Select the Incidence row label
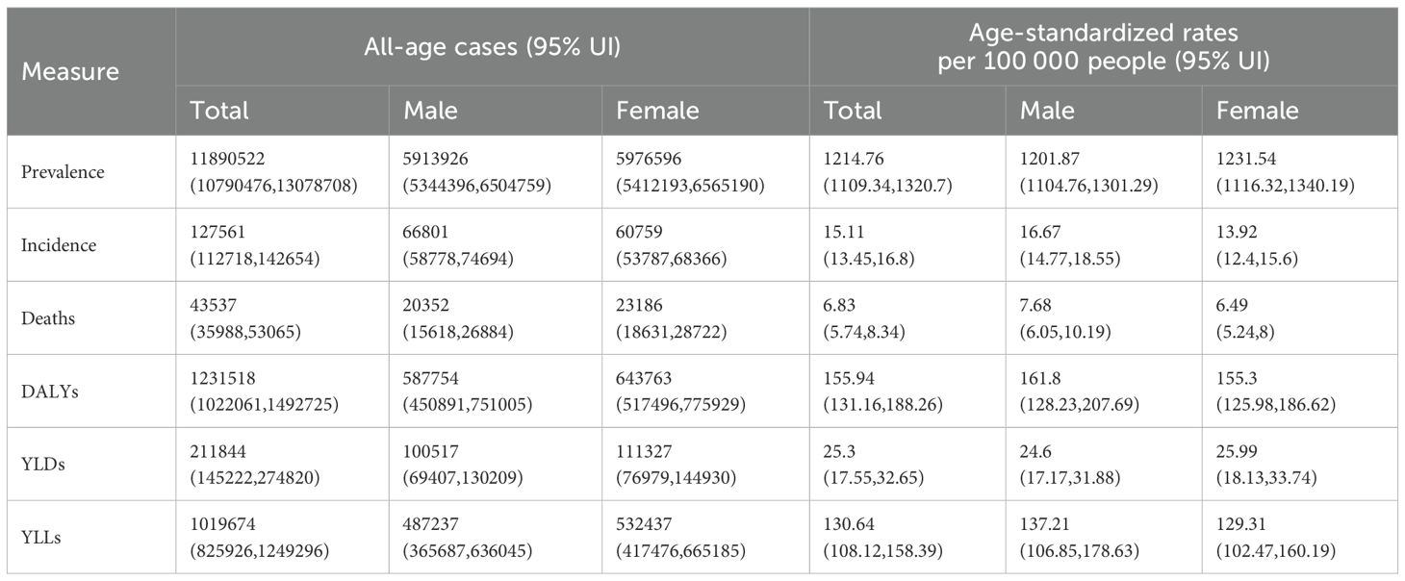 pyautogui.click(x=59, y=245)
